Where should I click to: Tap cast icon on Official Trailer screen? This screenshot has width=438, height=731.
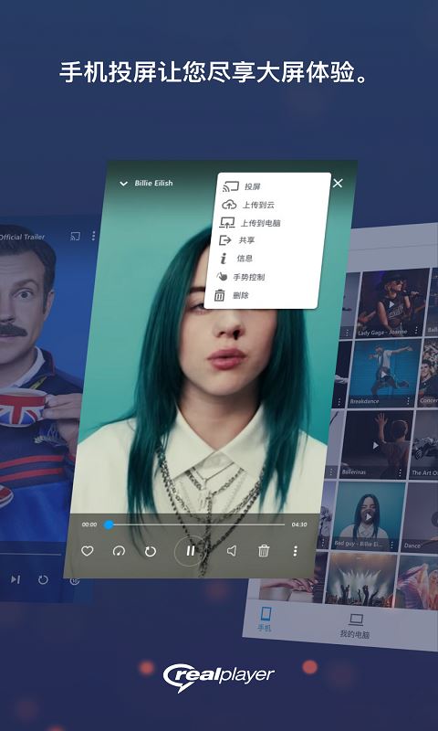(75, 236)
